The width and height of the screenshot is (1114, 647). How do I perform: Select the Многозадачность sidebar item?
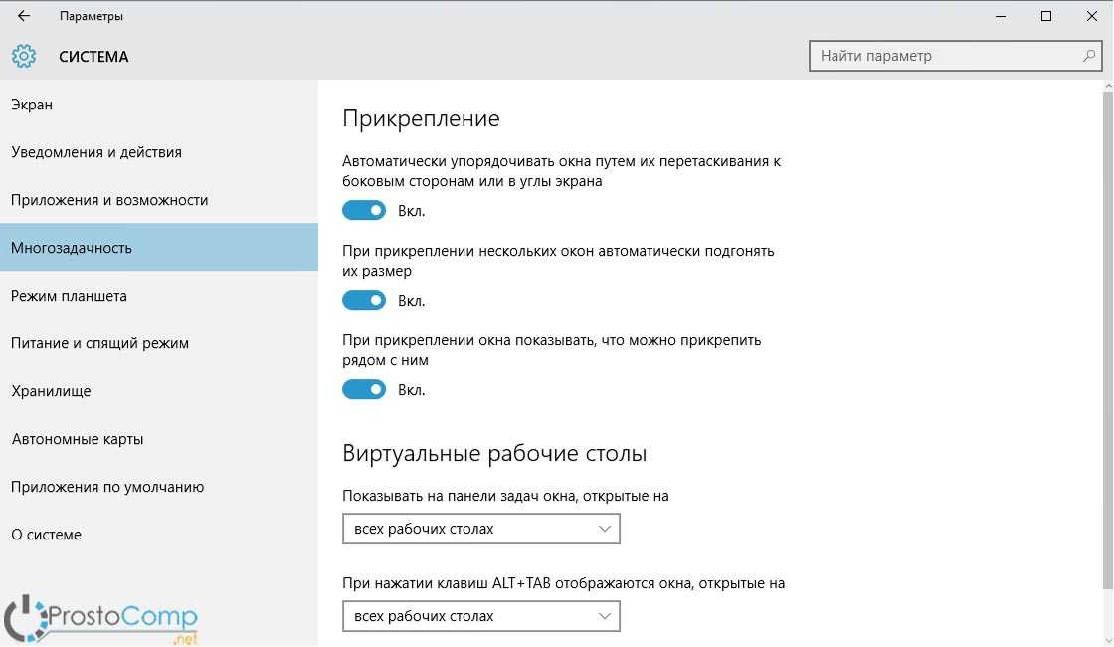72,248
